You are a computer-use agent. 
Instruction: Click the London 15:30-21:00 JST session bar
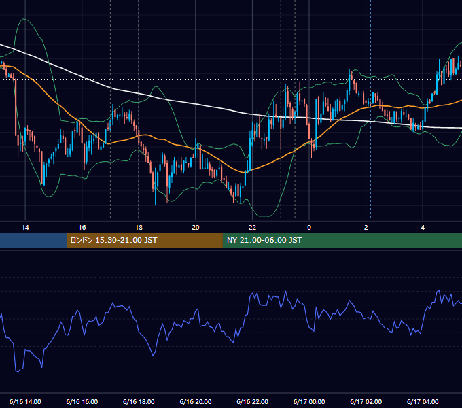click(x=144, y=240)
